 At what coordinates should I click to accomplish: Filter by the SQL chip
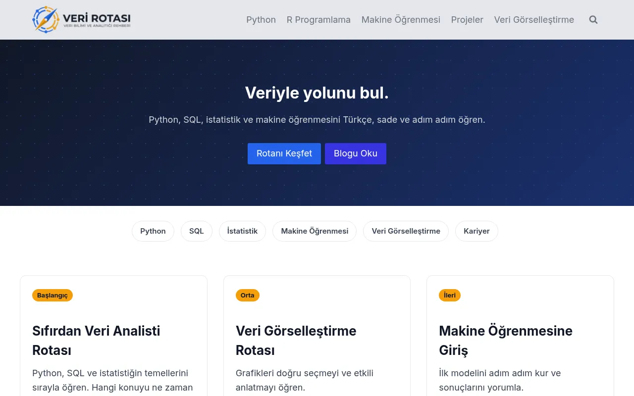tap(197, 231)
